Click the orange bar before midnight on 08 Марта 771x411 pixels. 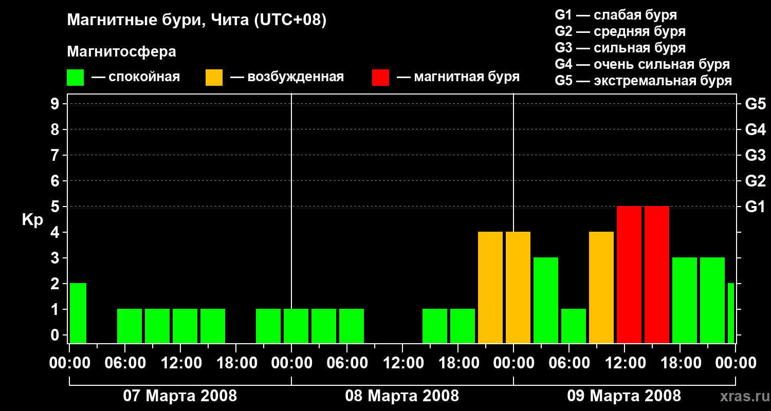coord(490,287)
